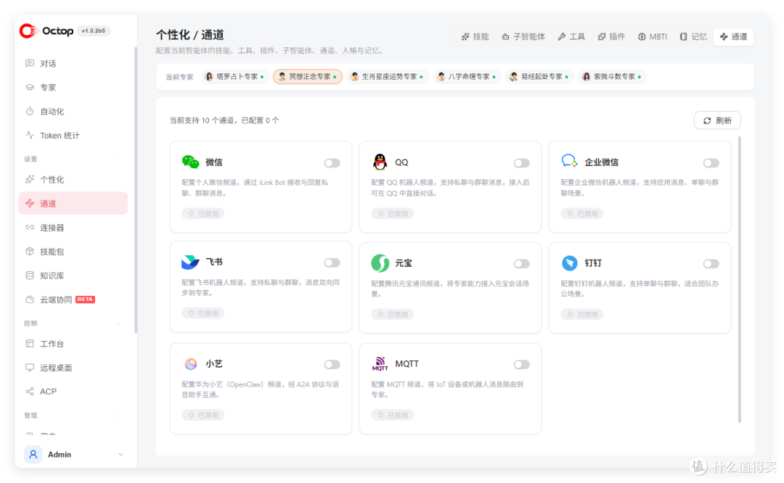Click the 企业微信 blue bubble icon
The image size is (784, 483).
570,161
